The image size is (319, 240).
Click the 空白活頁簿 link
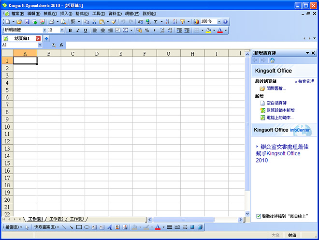point(276,103)
